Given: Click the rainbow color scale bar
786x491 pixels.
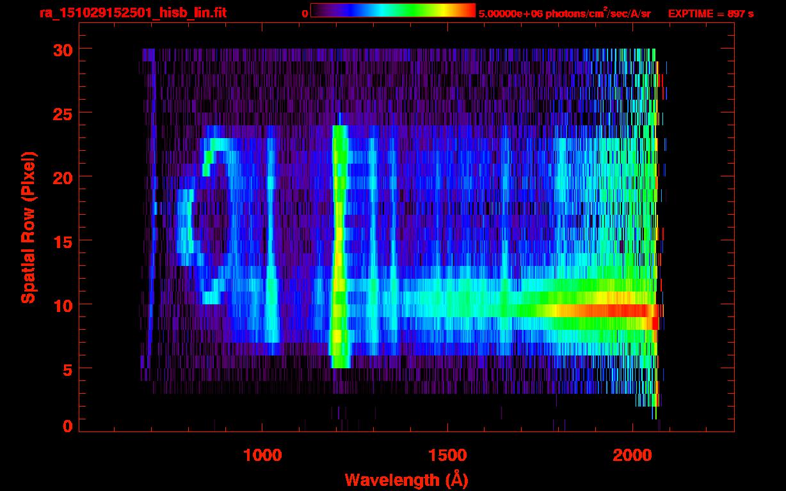Looking at the screenshot, I should point(393,11).
